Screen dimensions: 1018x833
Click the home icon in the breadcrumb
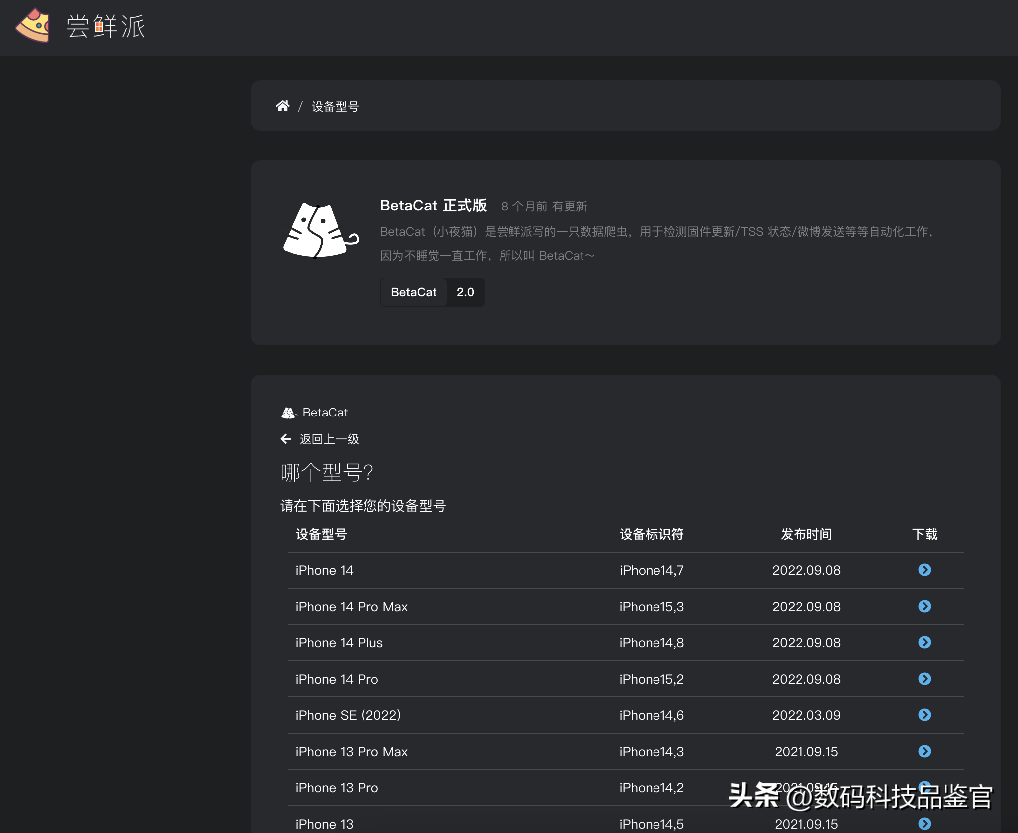pos(282,106)
